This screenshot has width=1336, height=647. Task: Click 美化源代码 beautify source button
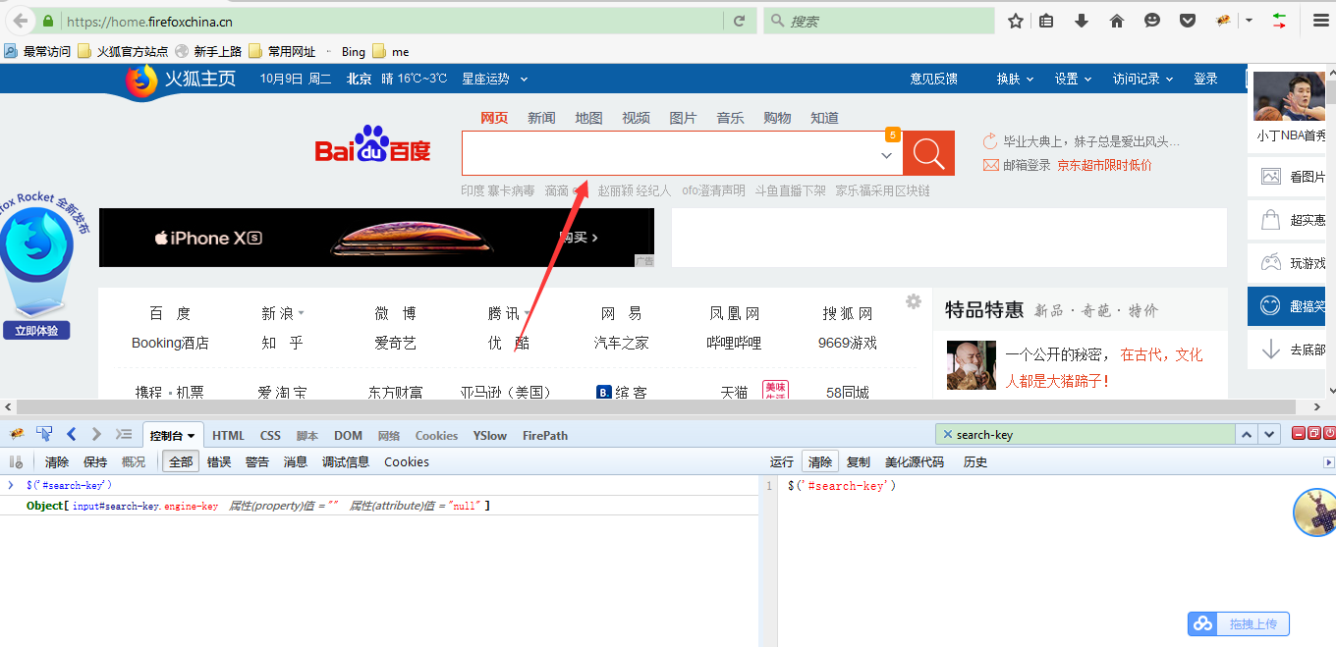pos(914,461)
